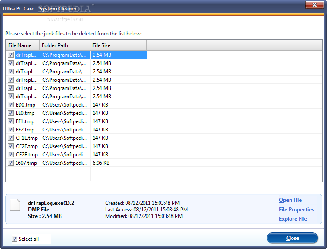
Task: Untick the 1607.tmp checkbox
Action: click(x=10, y=163)
